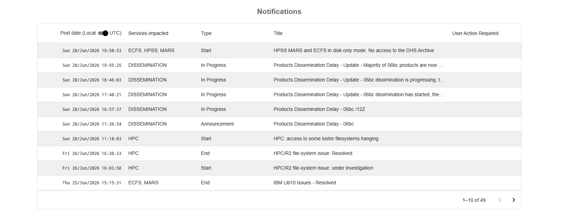The width and height of the screenshot is (575, 213).
Task: Click the Title column header
Action: tap(278, 33)
